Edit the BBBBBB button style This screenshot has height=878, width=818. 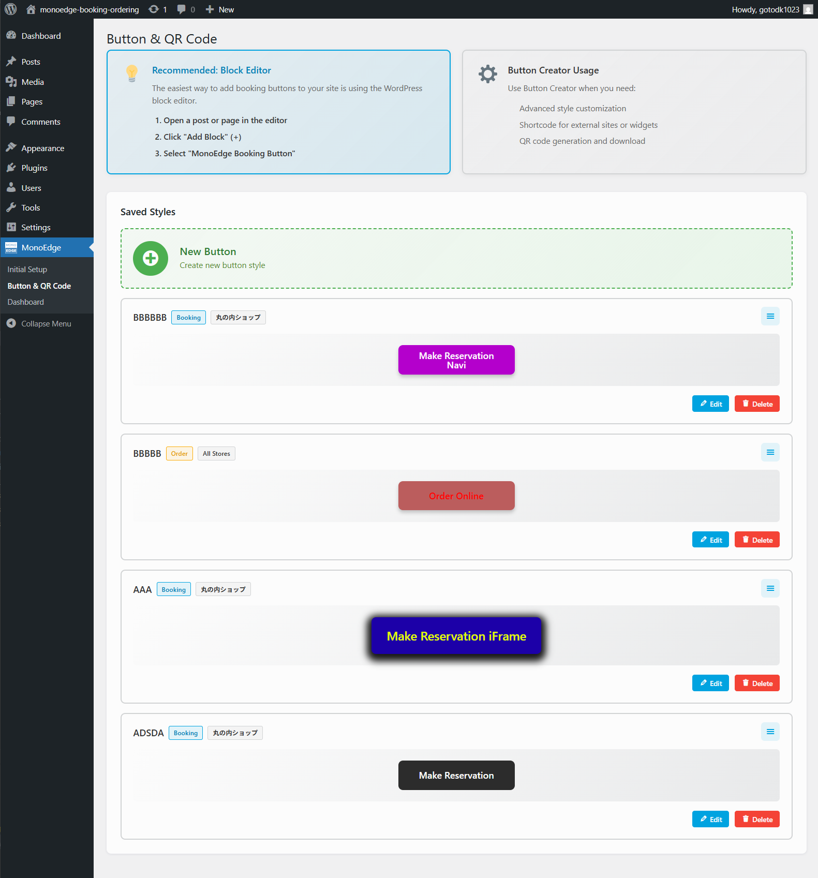point(710,404)
